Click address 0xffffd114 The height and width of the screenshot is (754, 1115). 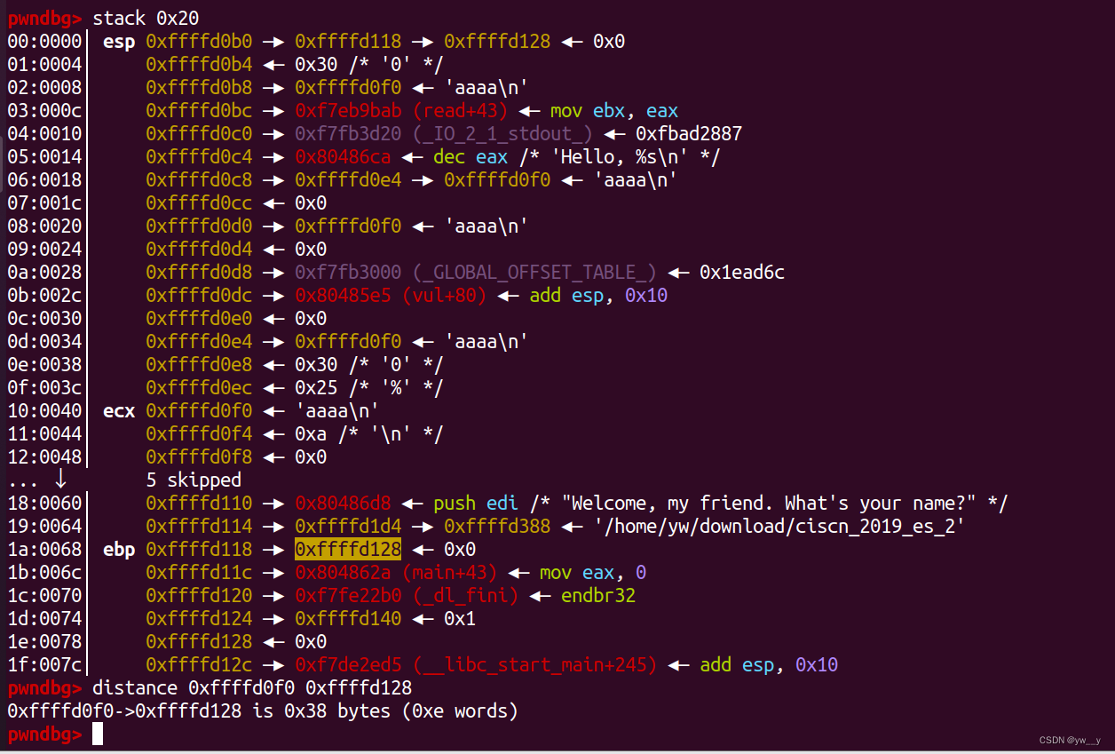pos(199,527)
